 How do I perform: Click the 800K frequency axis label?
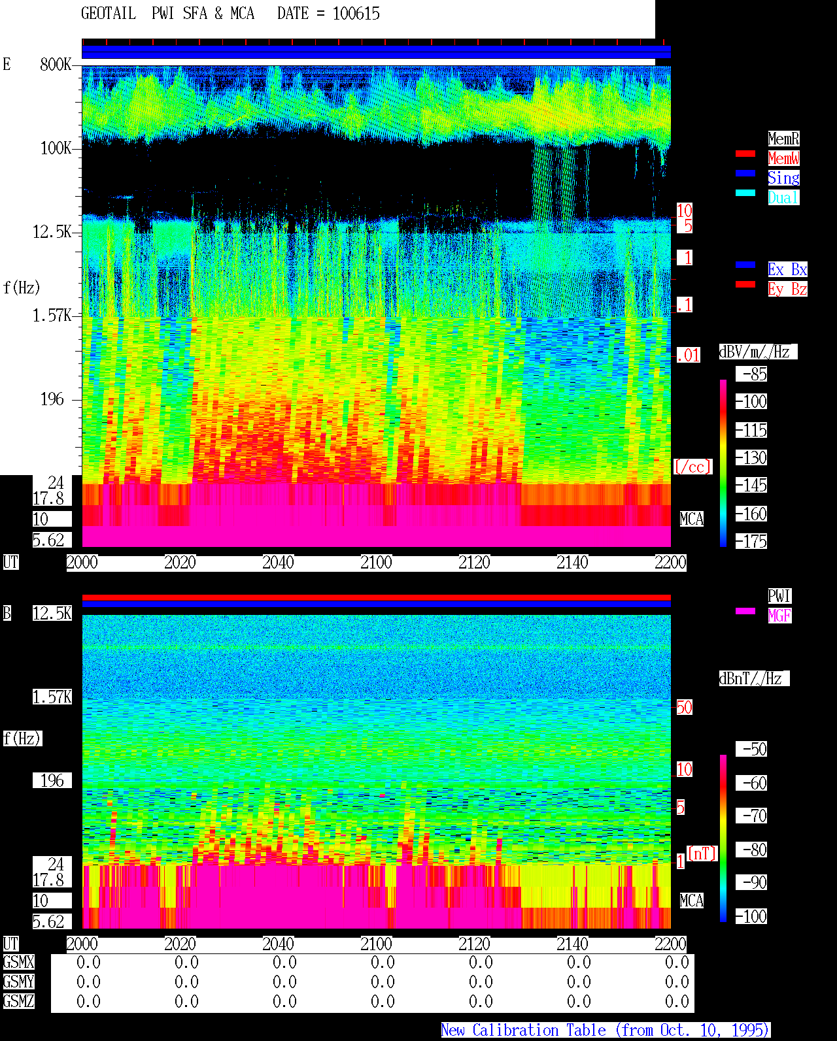56,64
